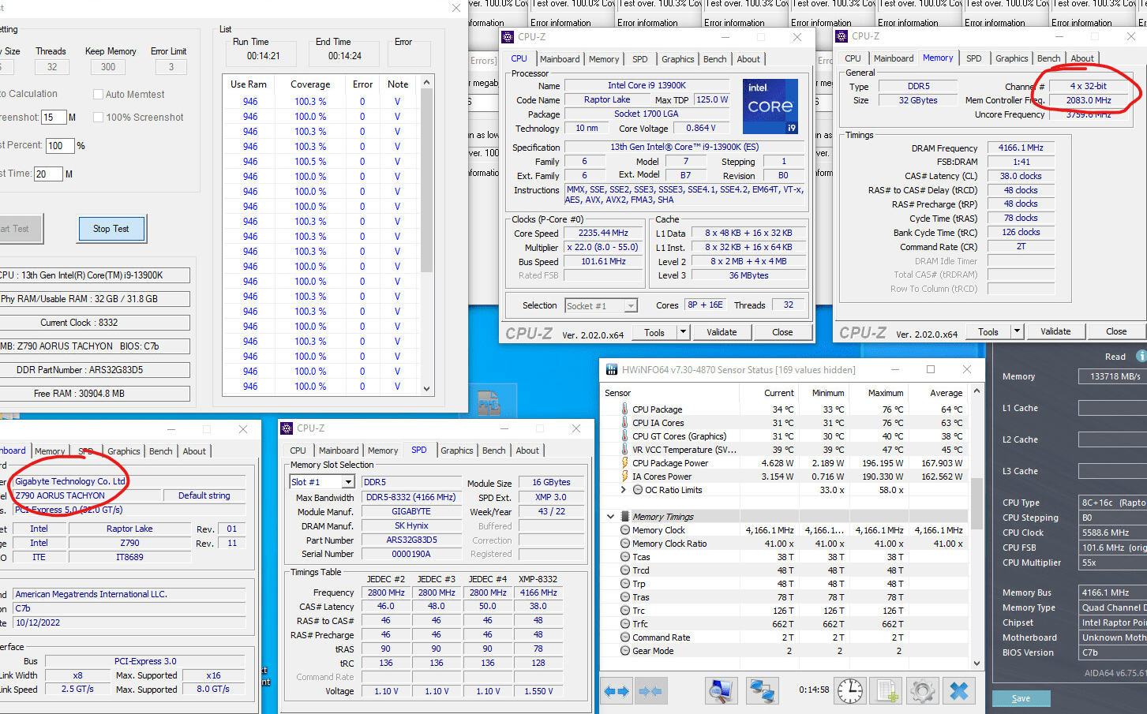
Task: Reset HWiNFO min/max with clock icon
Action: click(850, 691)
